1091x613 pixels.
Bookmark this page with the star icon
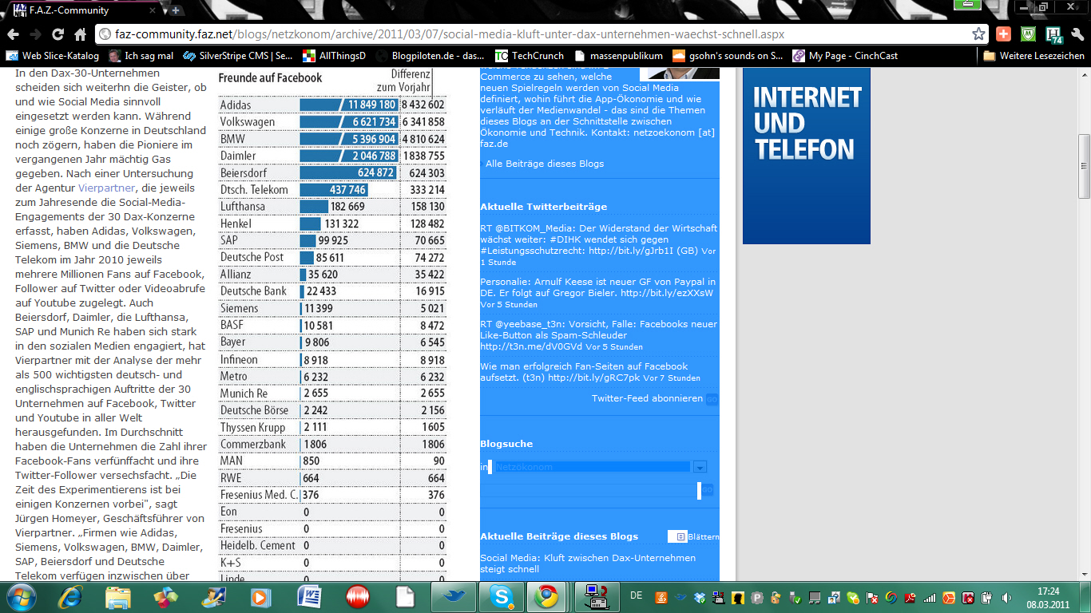pos(978,34)
